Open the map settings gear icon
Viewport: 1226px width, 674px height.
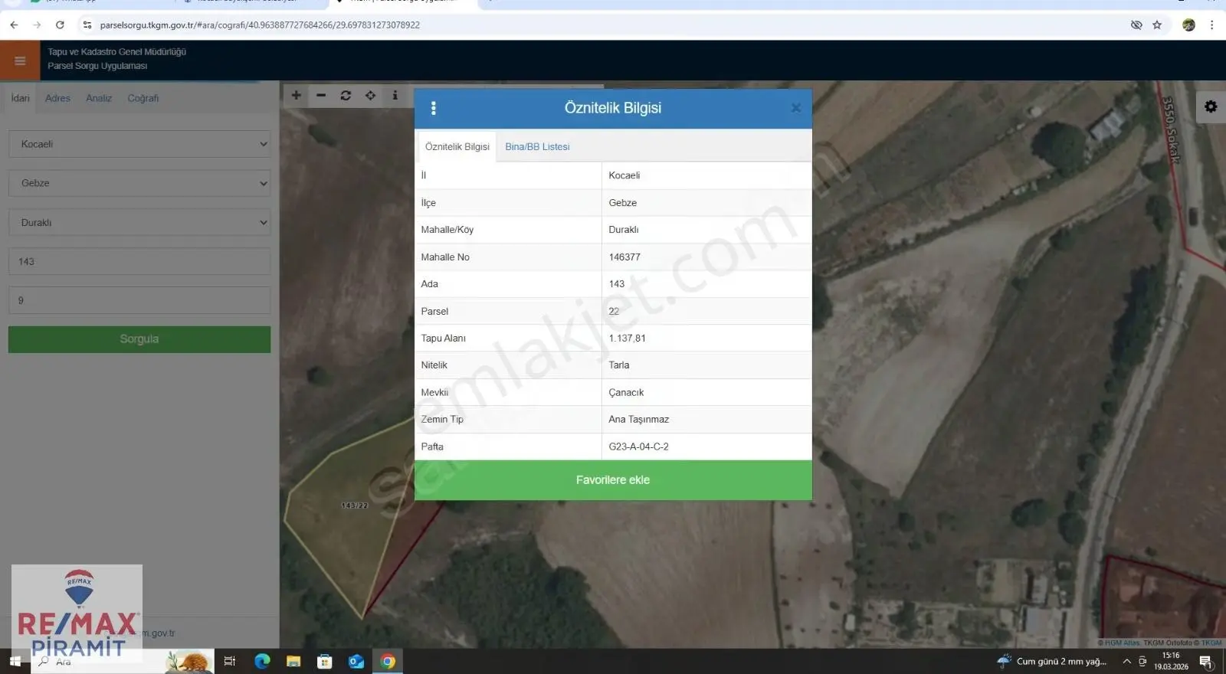(1211, 107)
